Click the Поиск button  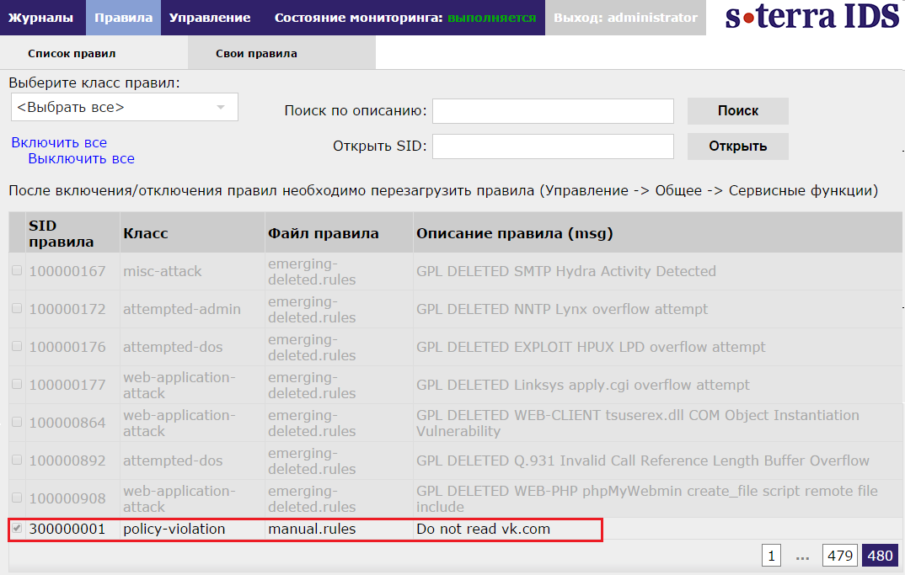click(737, 111)
